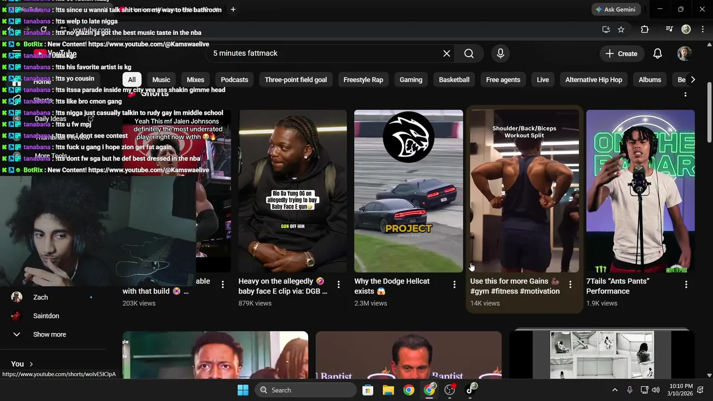Open the Chrome profile yin-yang avatar
The image size is (713, 401).
[686, 30]
